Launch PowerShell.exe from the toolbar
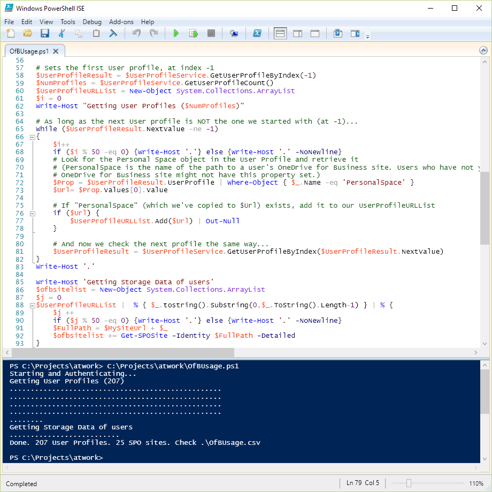The image size is (492, 492). (x=257, y=33)
